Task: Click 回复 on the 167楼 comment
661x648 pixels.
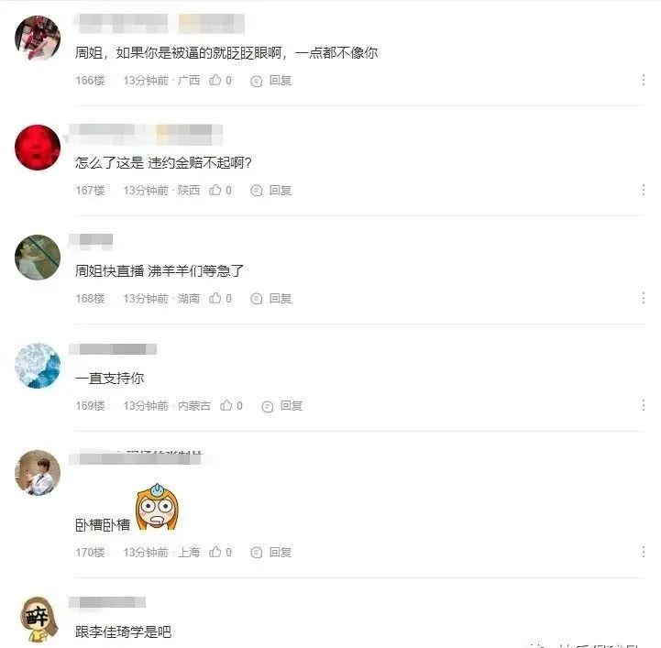Action: coord(281,190)
